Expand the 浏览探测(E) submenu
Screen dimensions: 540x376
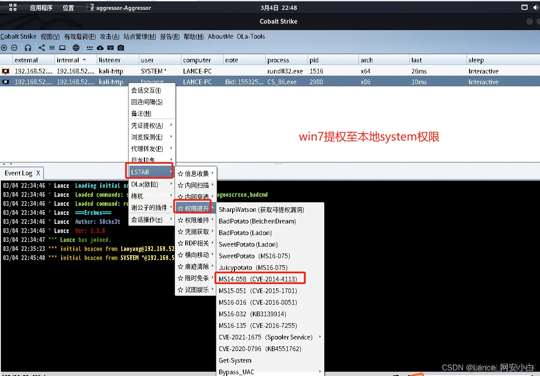[x=152, y=137]
